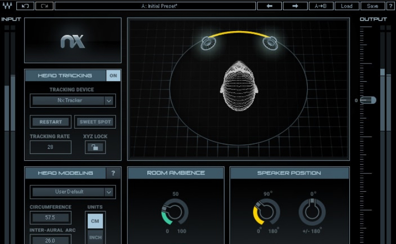The image size is (396, 244).
Task: Select INCH units
Action: click(95, 237)
